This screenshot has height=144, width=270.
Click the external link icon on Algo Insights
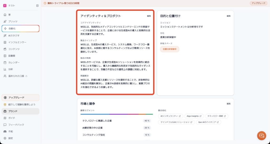200,116
